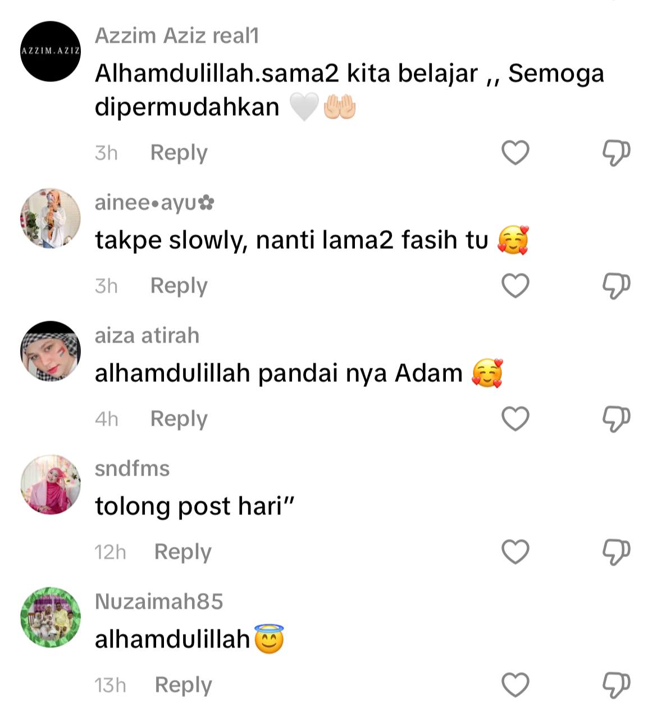This screenshot has height=712, width=657.
Task: Dislike Nuzaimah85's comment
Action: [616, 685]
